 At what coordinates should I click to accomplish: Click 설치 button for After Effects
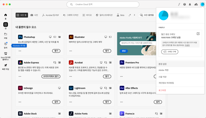[x=158, y=102]
